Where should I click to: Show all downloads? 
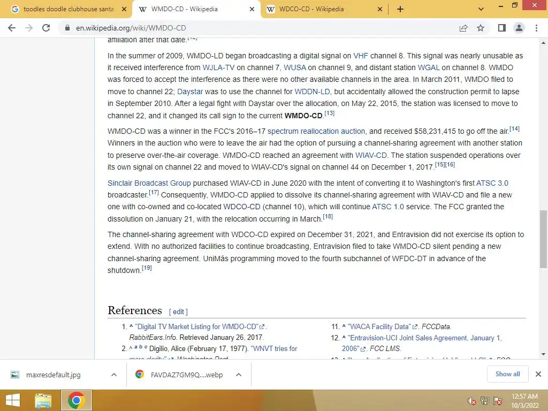pyautogui.click(x=507, y=374)
